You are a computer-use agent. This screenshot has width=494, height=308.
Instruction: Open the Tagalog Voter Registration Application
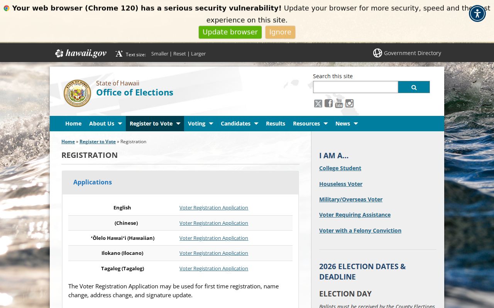(214, 269)
